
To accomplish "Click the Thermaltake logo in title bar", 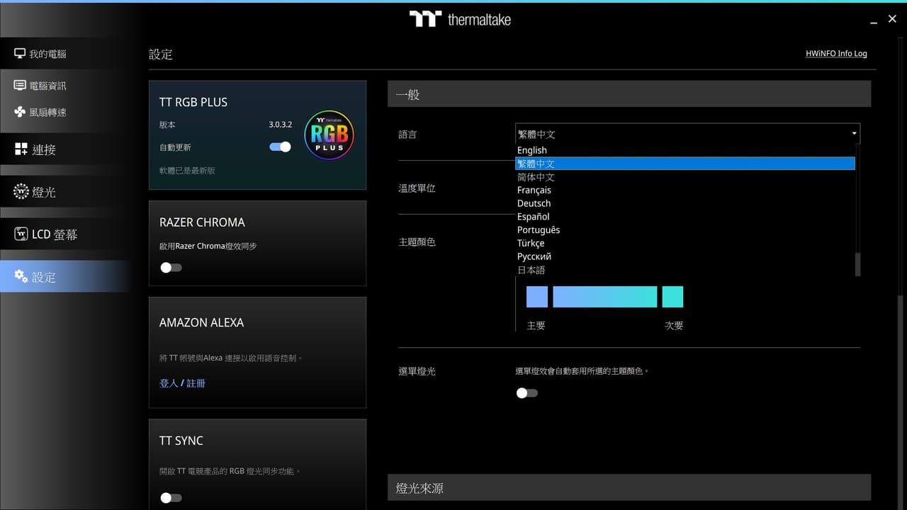I will point(460,19).
